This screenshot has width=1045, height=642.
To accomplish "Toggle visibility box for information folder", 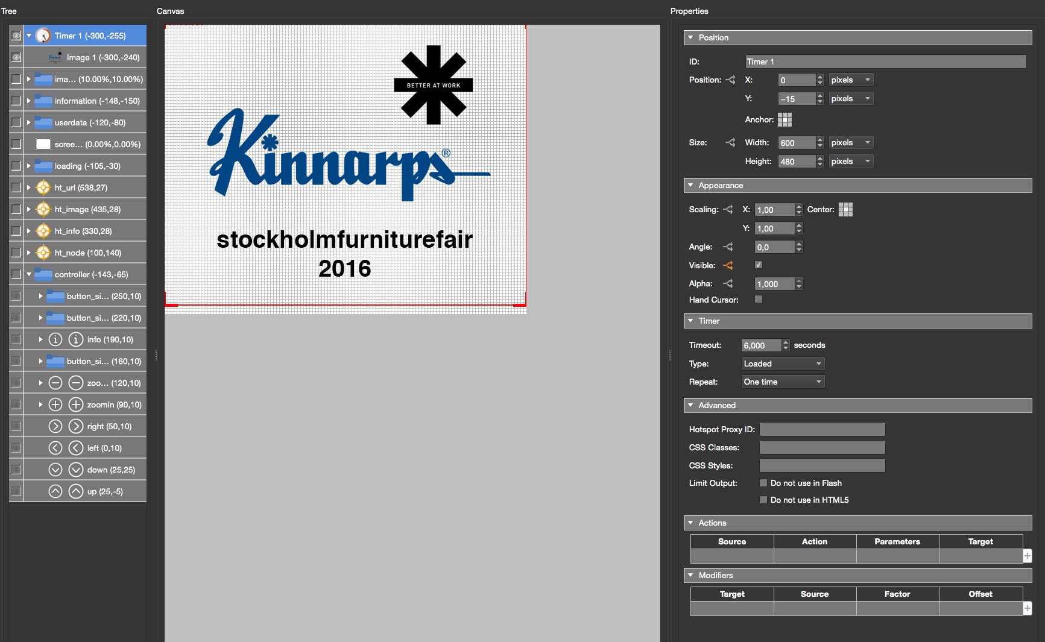I will coord(16,101).
